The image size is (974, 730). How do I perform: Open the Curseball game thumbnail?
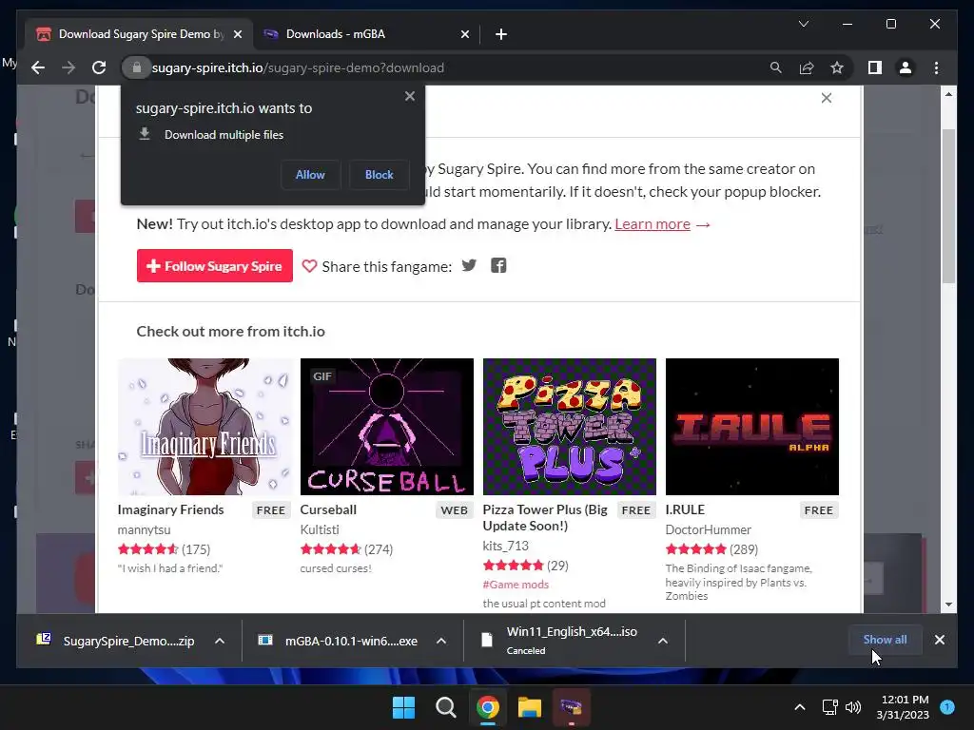[x=386, y=427]
